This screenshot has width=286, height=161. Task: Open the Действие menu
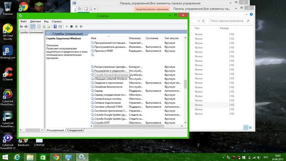click(35, 21)
